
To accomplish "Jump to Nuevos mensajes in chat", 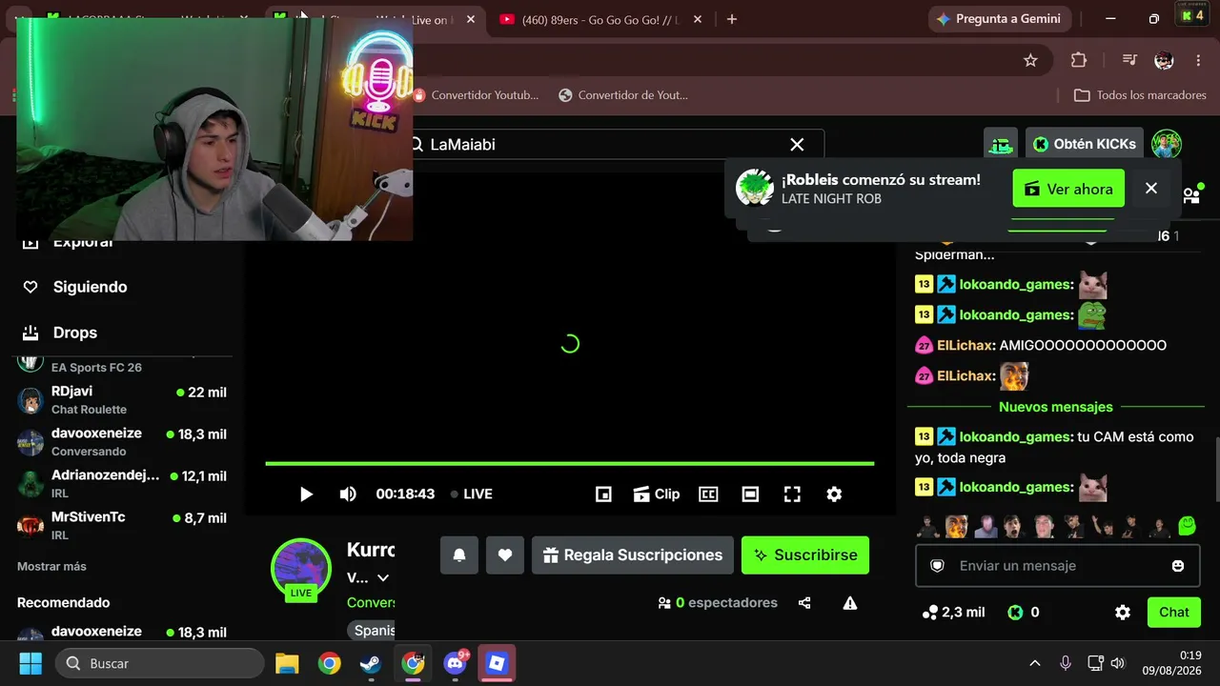I will click(1056, 407).
